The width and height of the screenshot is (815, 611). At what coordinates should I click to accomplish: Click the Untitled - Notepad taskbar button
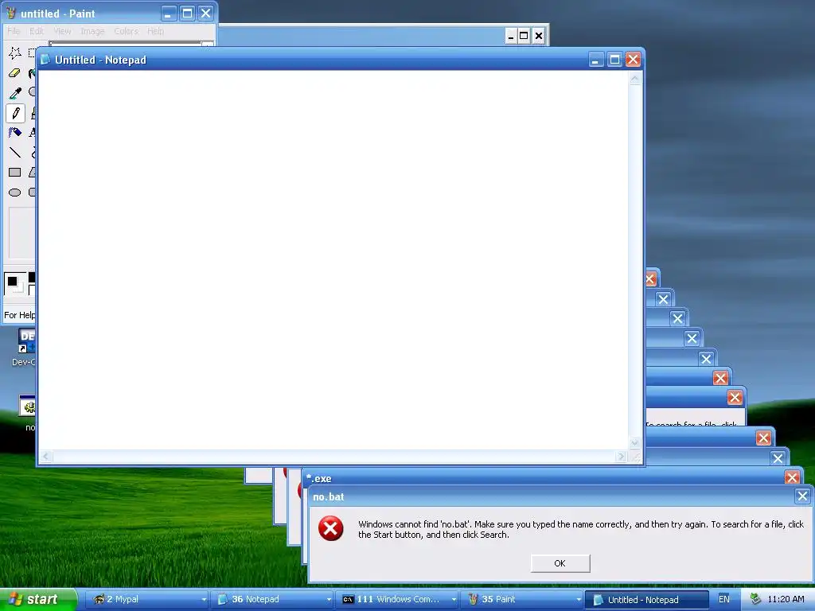click(647, 600)
